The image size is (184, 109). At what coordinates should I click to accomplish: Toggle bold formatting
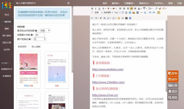point(92,9)
